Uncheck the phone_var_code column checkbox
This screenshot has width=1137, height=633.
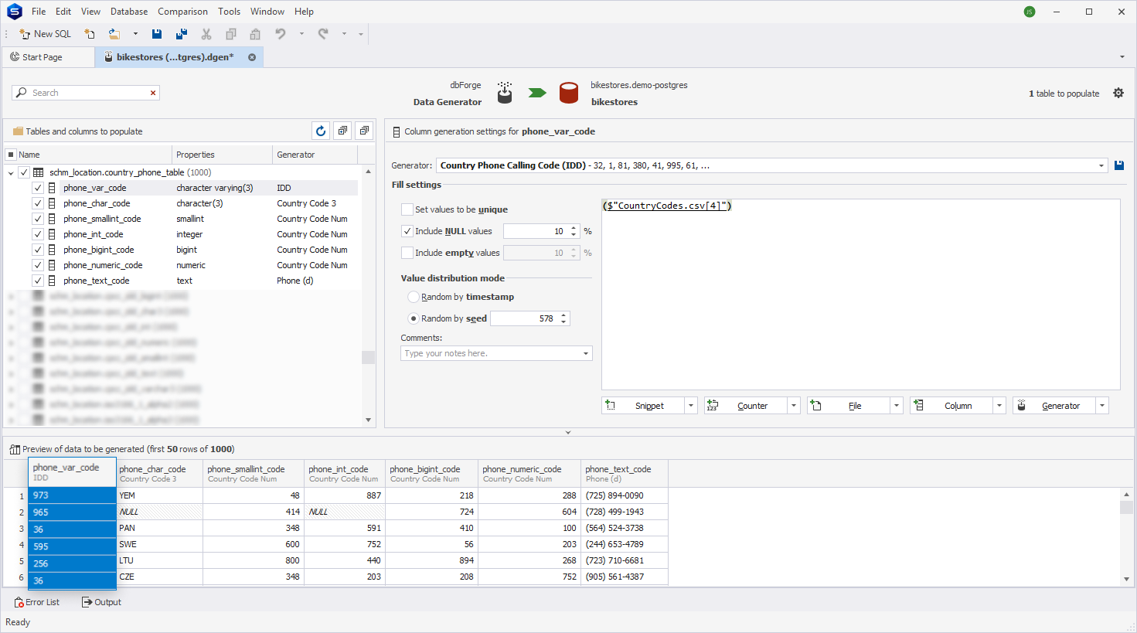coord(38,188)
